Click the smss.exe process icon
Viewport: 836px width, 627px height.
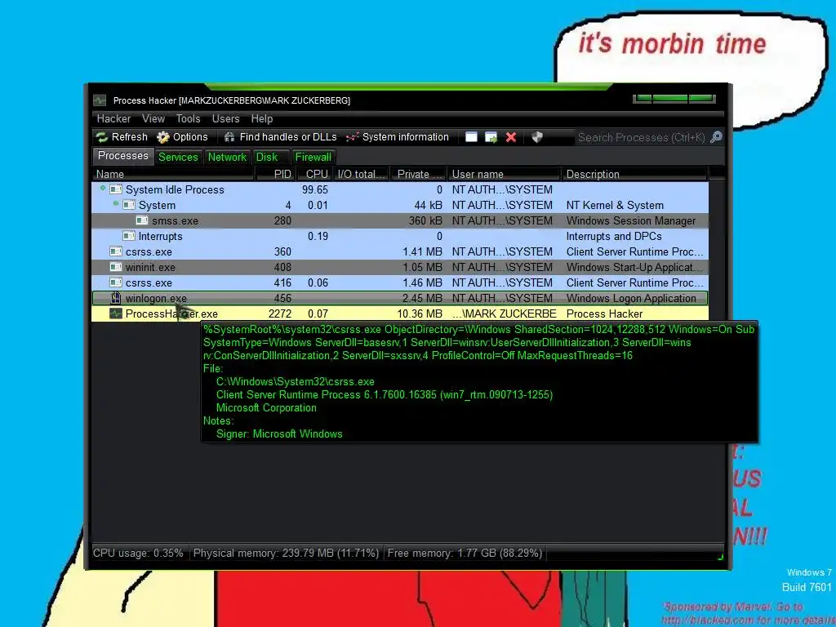142,220
